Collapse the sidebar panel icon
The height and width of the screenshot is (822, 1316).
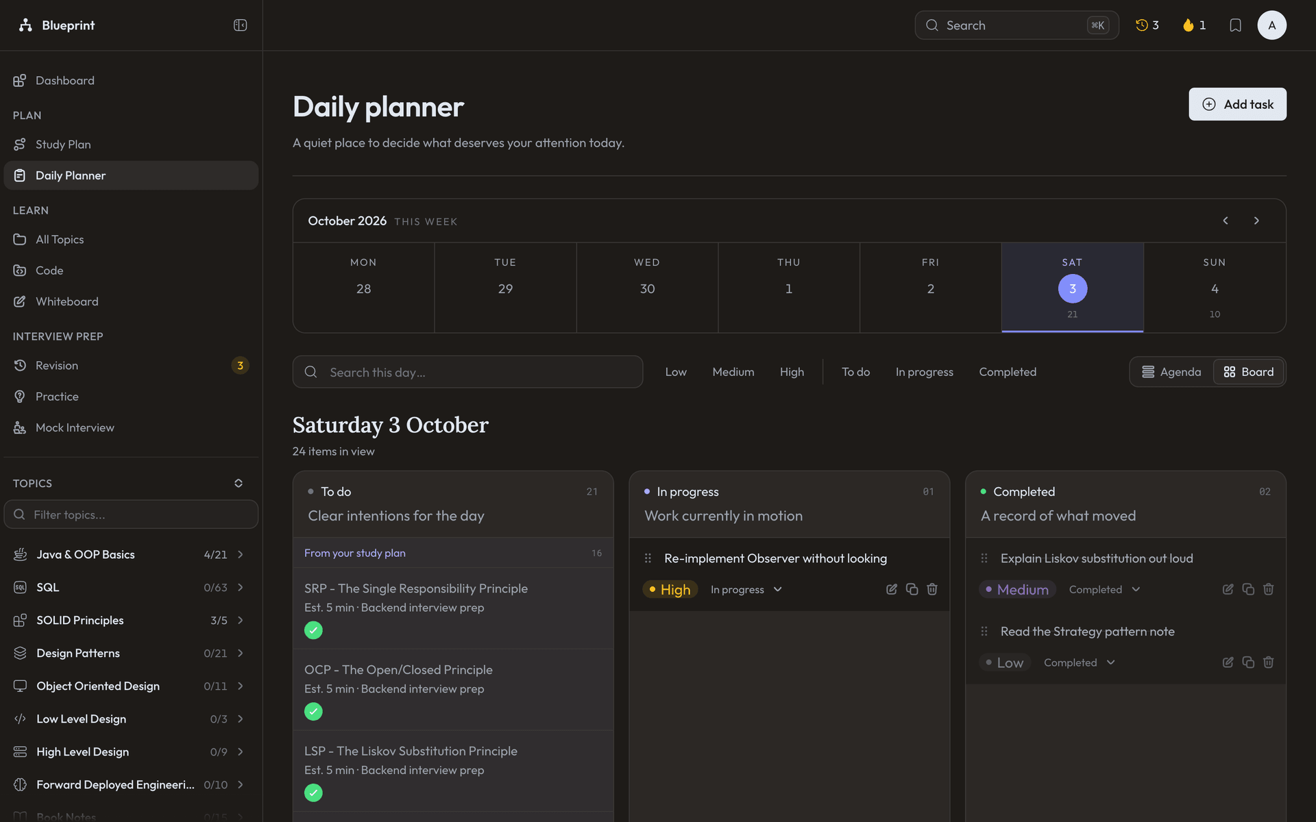pos(240,25)
